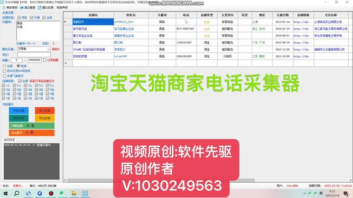Viewport: 353px width, 198px height.
Task: Open the blue grid app on taskbar
Action: pos(85,193)
